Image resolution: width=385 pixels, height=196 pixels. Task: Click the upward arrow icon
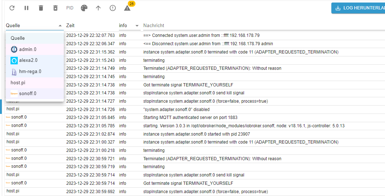click(98, 8)
